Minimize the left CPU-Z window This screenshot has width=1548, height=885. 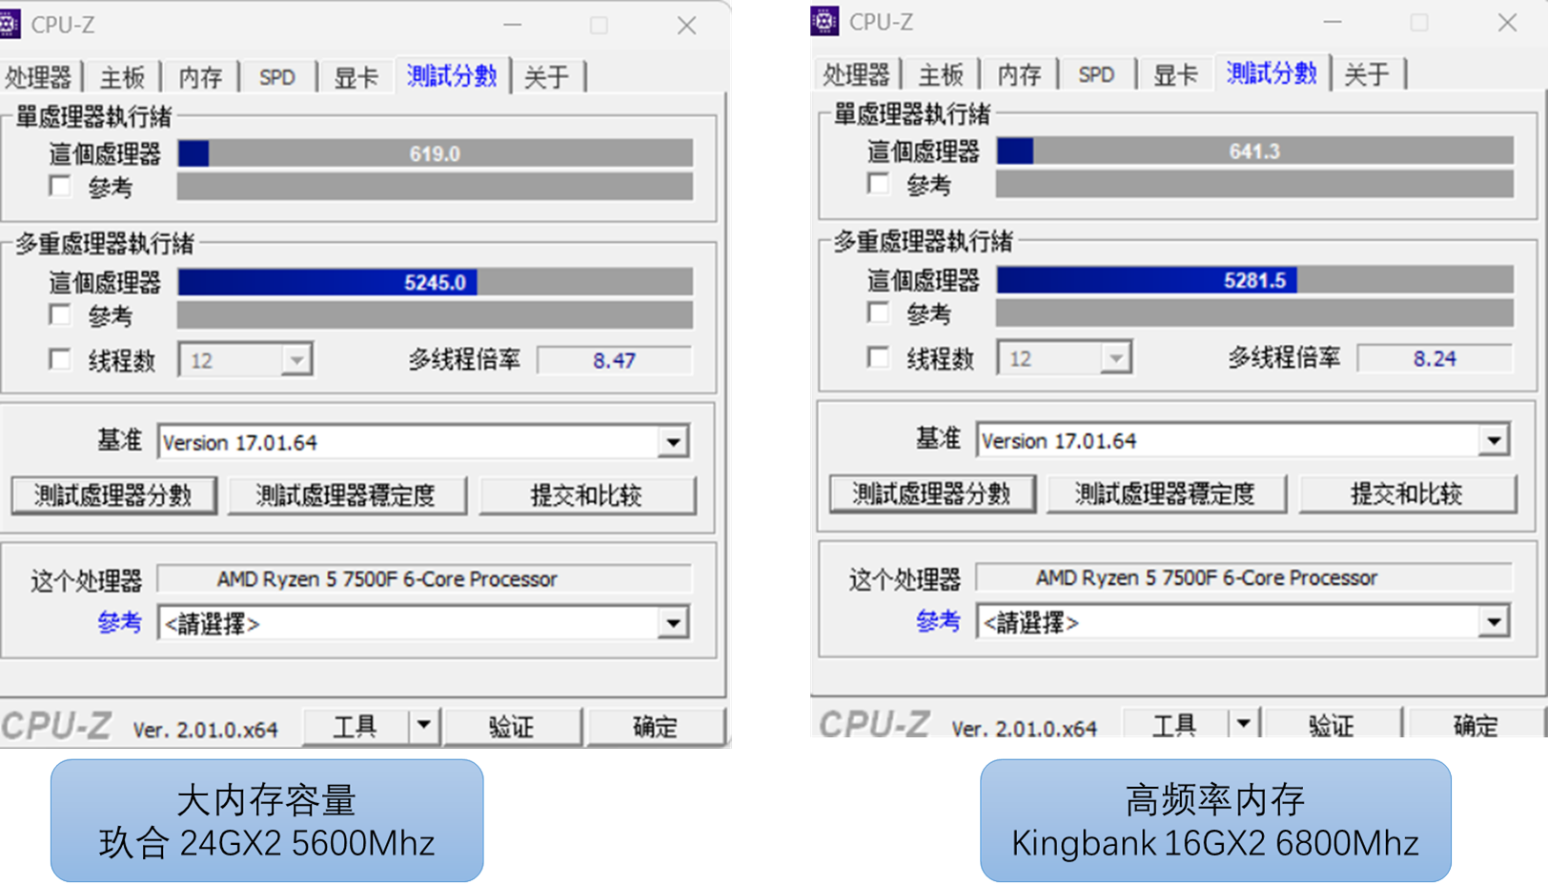pos(513,26)
